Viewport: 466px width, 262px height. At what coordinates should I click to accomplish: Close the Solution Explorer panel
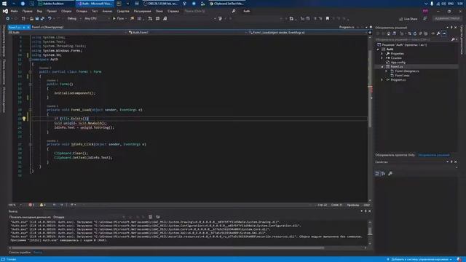456,28
